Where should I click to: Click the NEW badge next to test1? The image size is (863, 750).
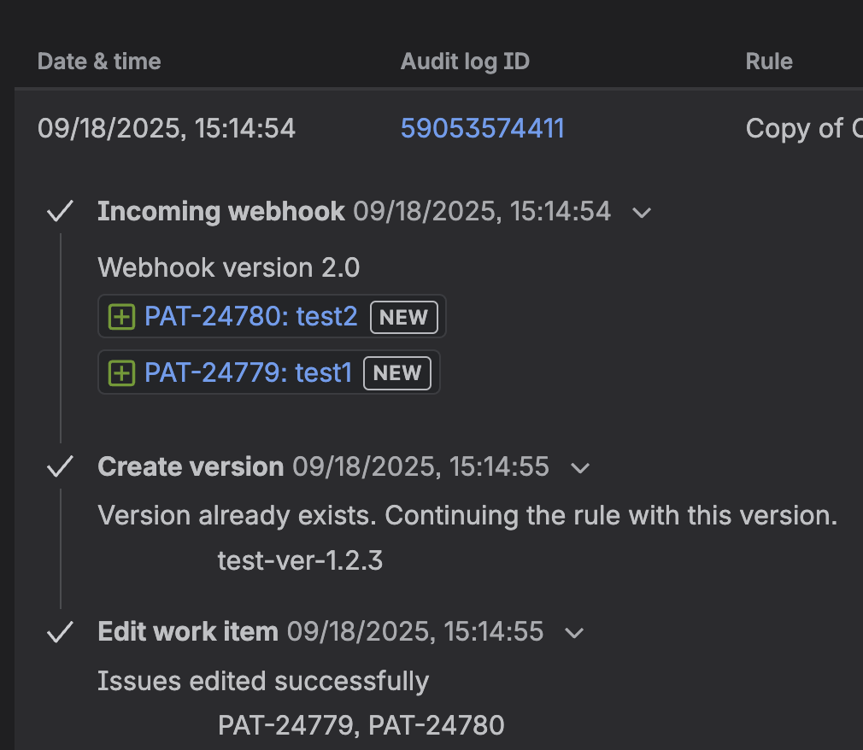pyautogui.click(x=397, y=373)
